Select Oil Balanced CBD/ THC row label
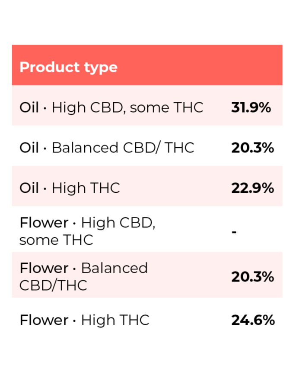The height and width of the screenshot is (385, 296). 107,148
